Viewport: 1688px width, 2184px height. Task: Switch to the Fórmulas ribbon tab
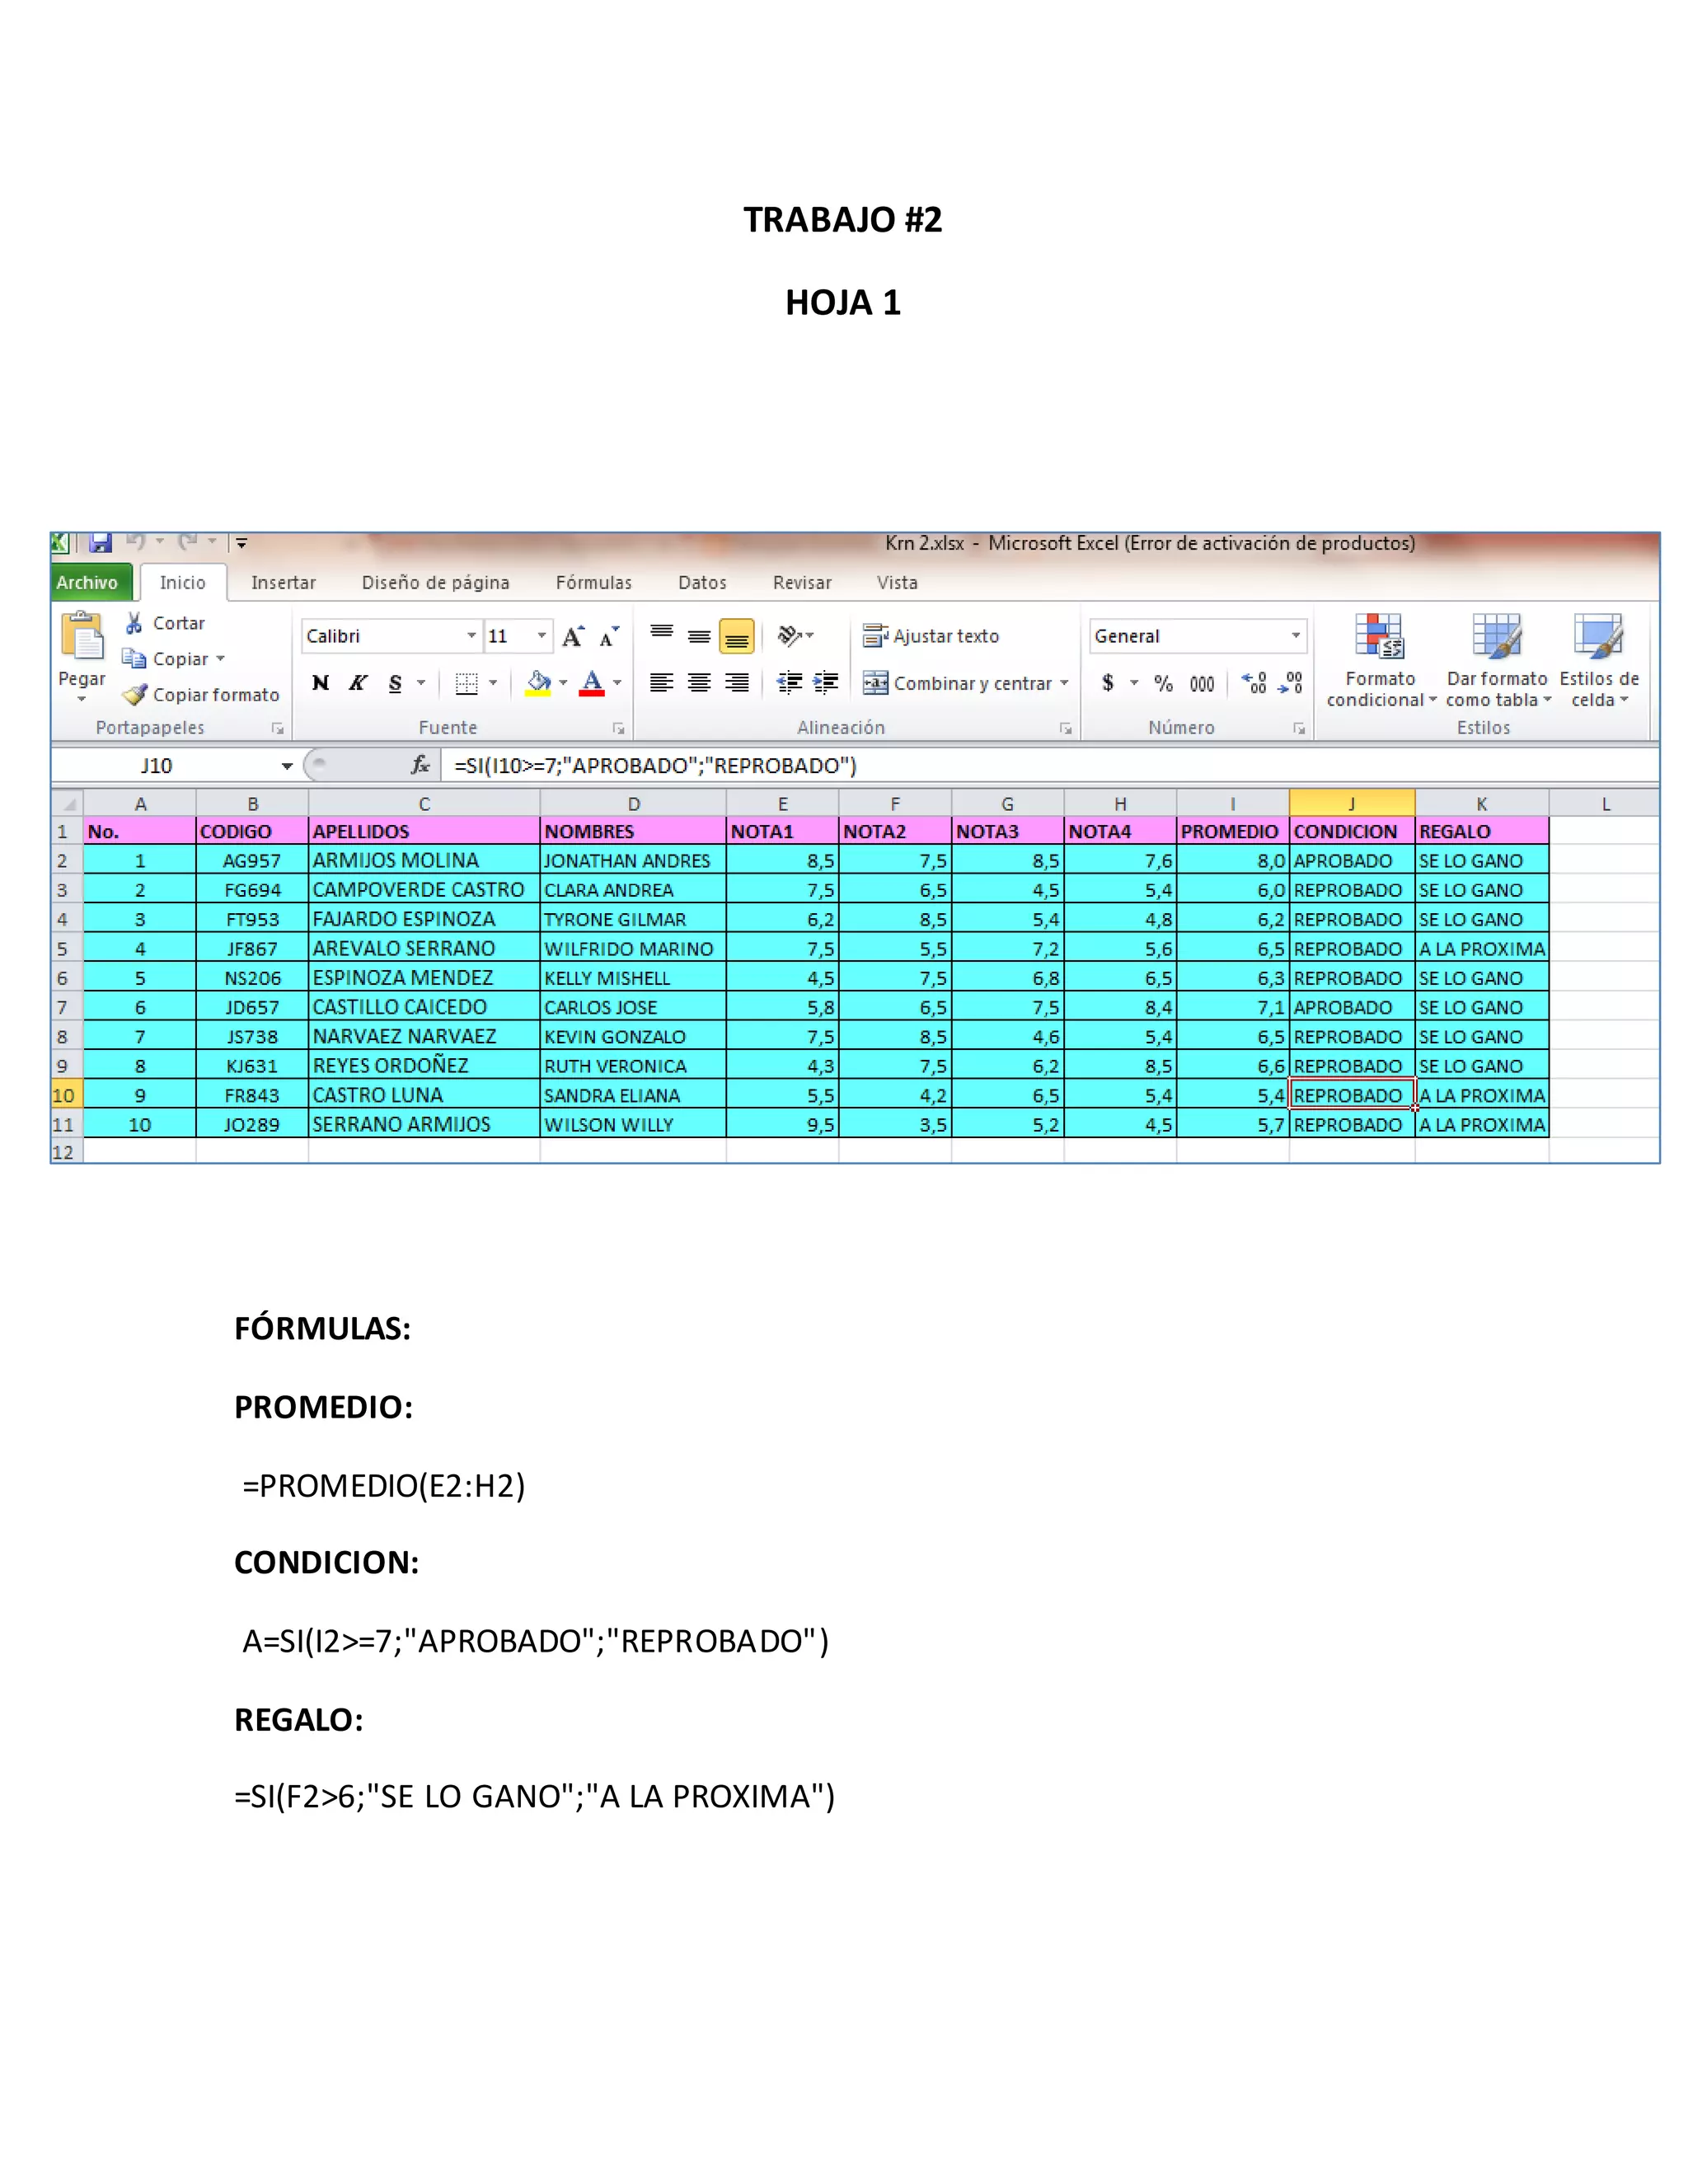click(593, 582)
